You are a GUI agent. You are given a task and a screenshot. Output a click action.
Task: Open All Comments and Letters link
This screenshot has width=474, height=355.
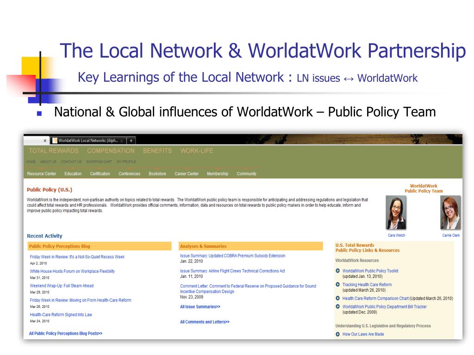(205, 322)
